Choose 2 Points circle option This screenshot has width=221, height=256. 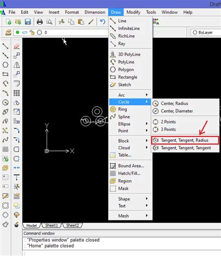185,122
